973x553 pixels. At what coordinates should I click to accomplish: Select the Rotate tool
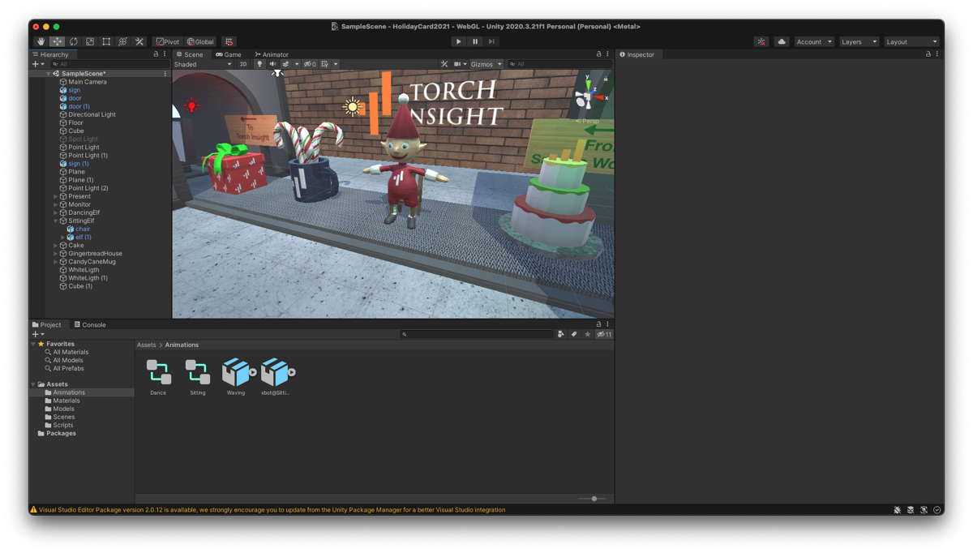[74, 41]
